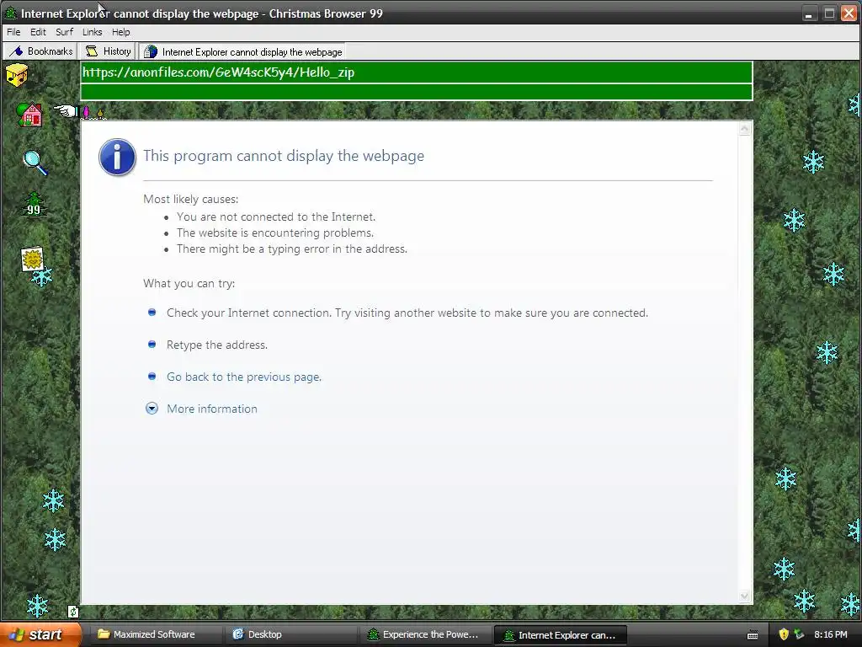Click the Safely Remove Hardware tray icon
862x647 pixels.
(799, 634)
